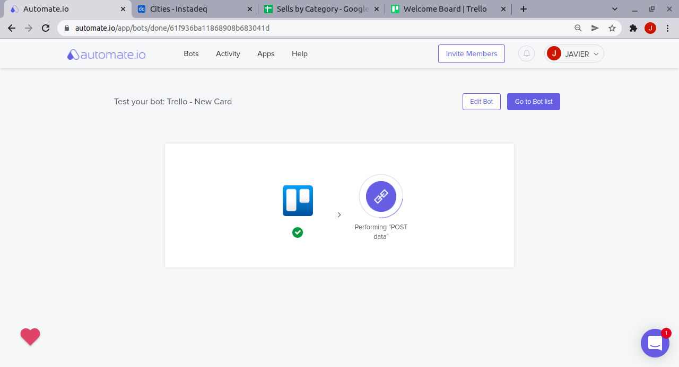Viewport: 679px width, 367px height.
Task: Close the Cities - Instadeq tab
Action: pos(250,9)
